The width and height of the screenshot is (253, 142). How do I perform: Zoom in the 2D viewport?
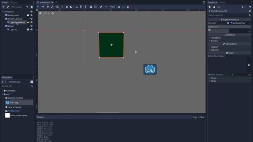tap(53, 13)
